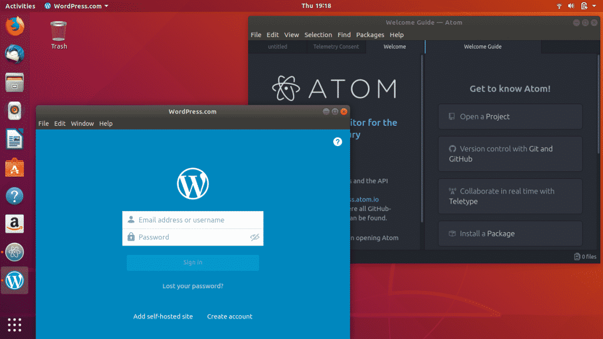Click the WordPress icon in the Ubuntu dock
Screen dimensions: 603x339
(x=14, y=280)
